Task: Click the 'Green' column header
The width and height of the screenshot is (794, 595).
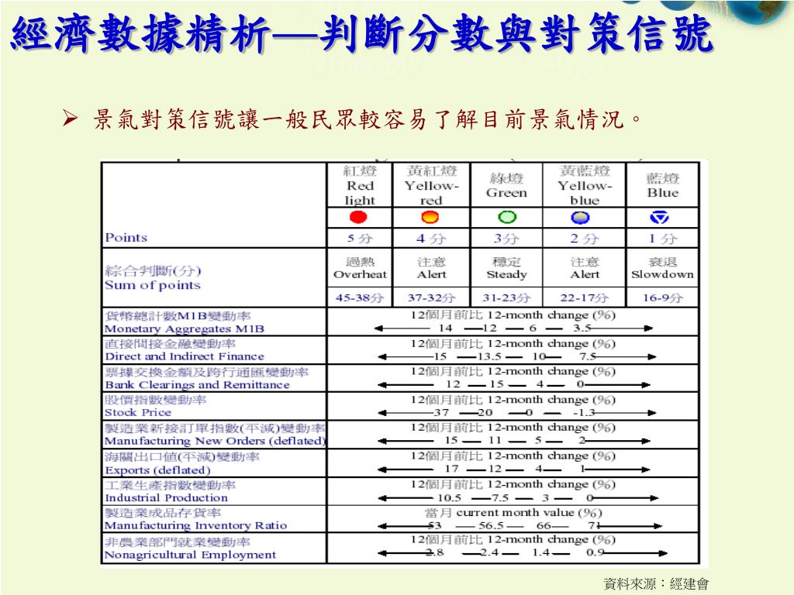Action: pyautogui.click(x=506, y=185)
